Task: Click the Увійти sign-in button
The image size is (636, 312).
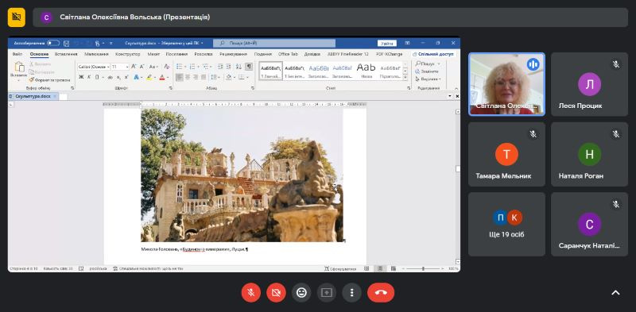Action: tap(386, 43)
